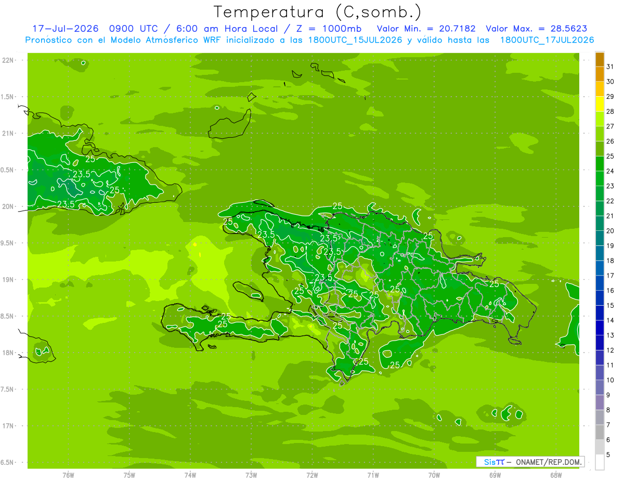This screenshot has height=482, width=624.
Task: Click the SisTT - ONAMET/REP.DOM. credit label
Action: [530, 462]
